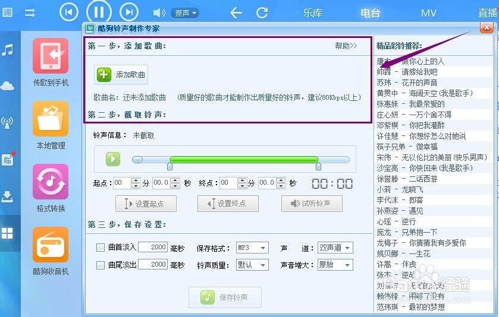The image size is (499, 317).
Task: Open the download sidebar icon
Action: pyautogui.click(x=7, y=196)
